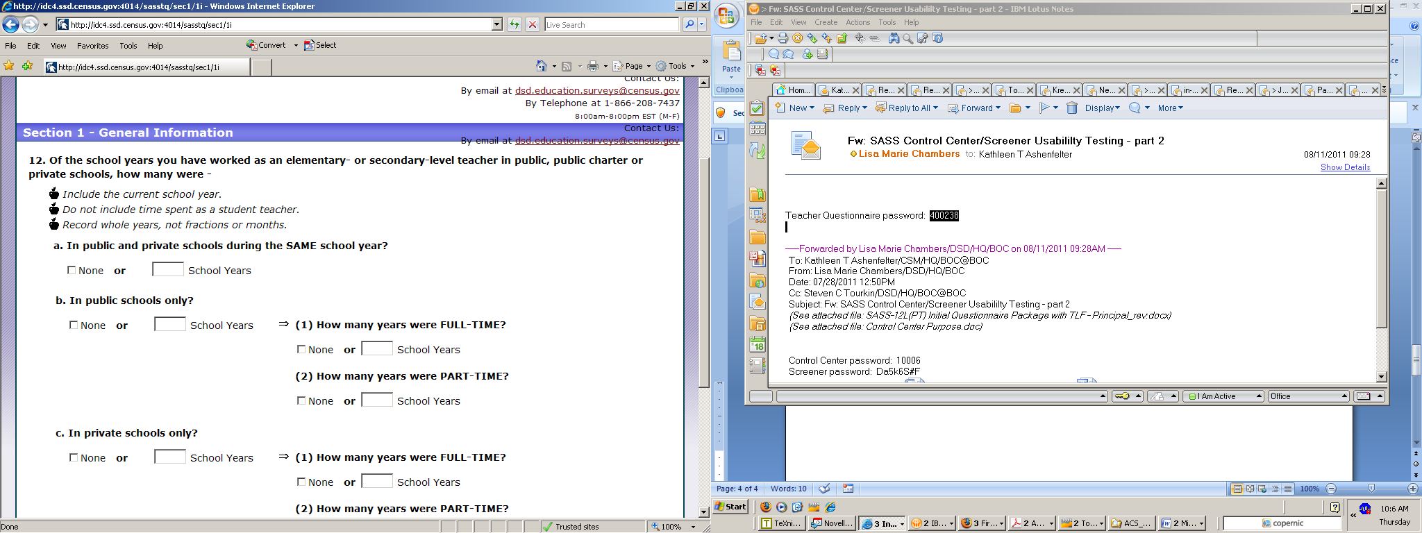This screenshot has height=533, width=1422.
Task: Click the Word zoom out minus button
Action: (1331, 489)
